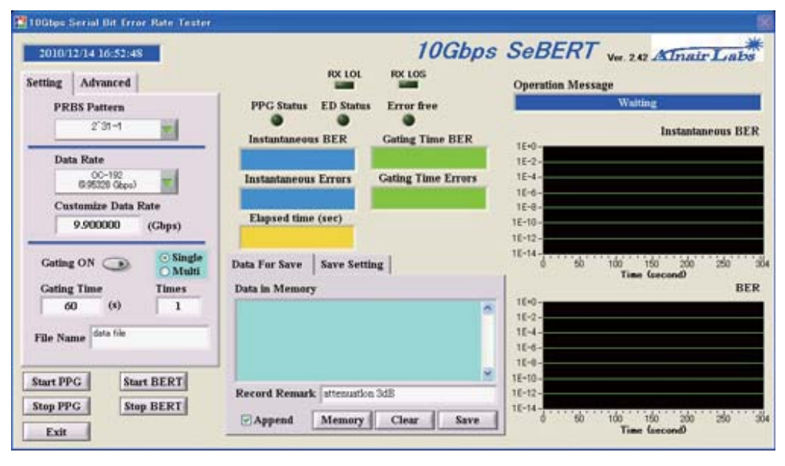Click the Record Remark text field
Image resolution: width=785 pixels, height=466 pixels.
[408, 394]
